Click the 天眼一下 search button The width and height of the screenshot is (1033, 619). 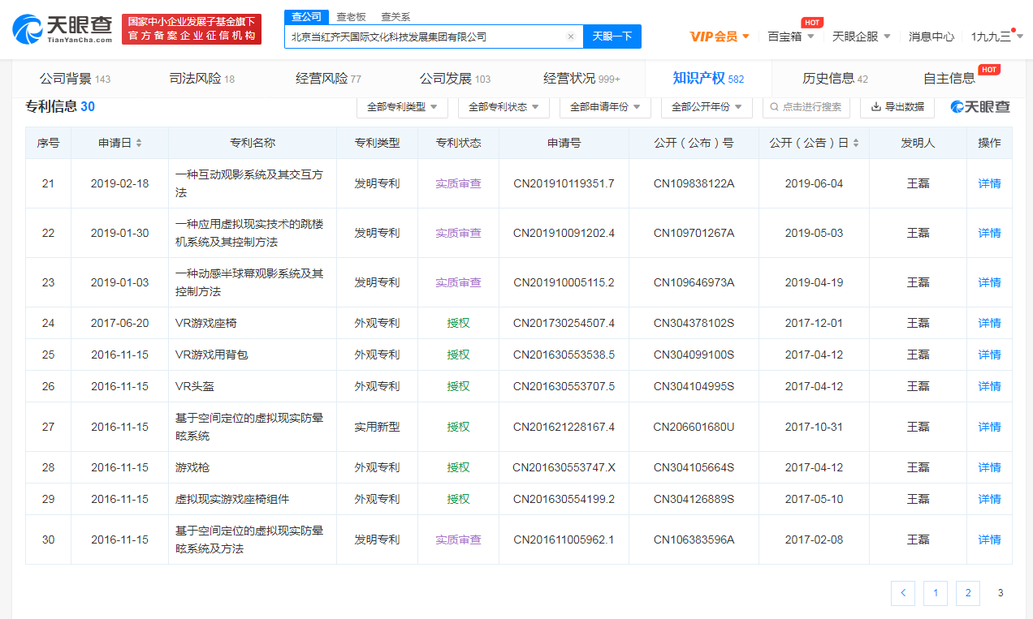click(x=612, y=37)
